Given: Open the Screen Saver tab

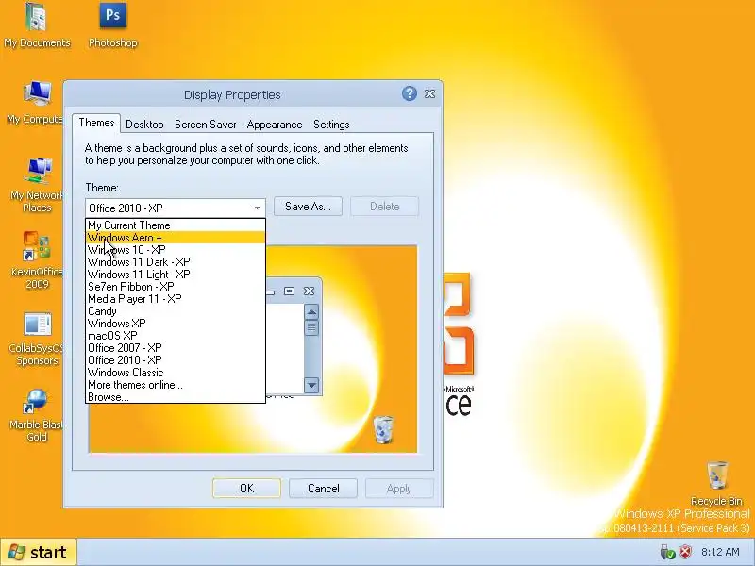Looking at the screenshot, I should [205, 125].
